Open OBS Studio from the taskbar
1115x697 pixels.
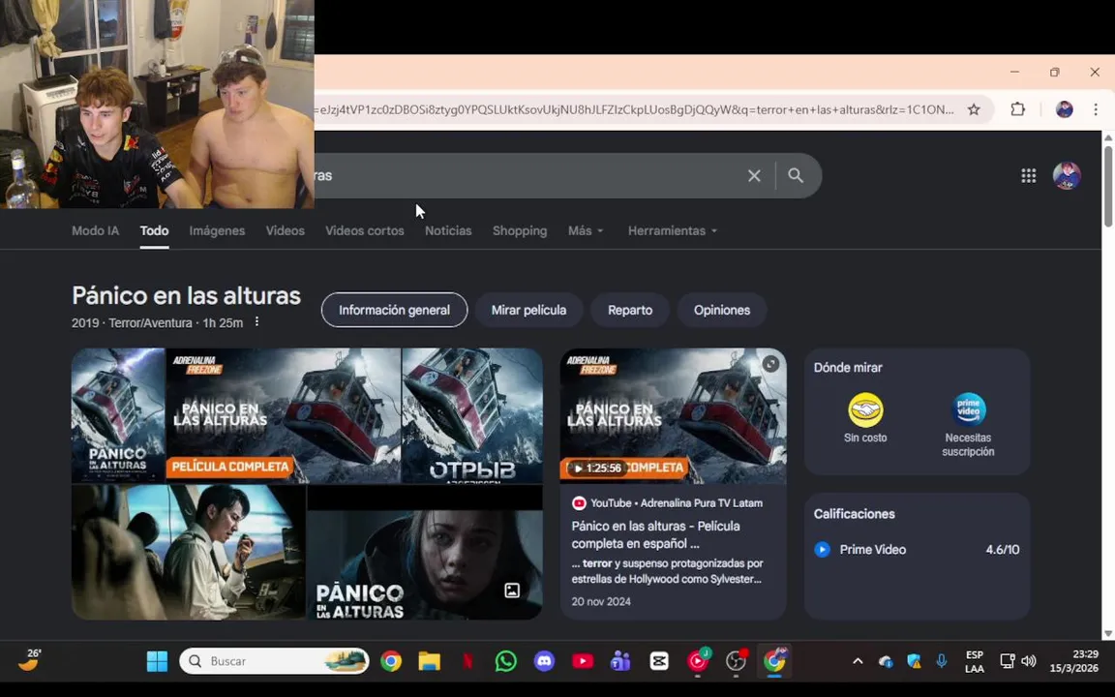pos(736,661)
